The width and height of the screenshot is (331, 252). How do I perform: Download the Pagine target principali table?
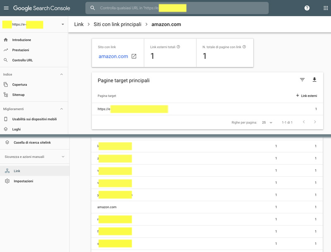click(314, 79)
